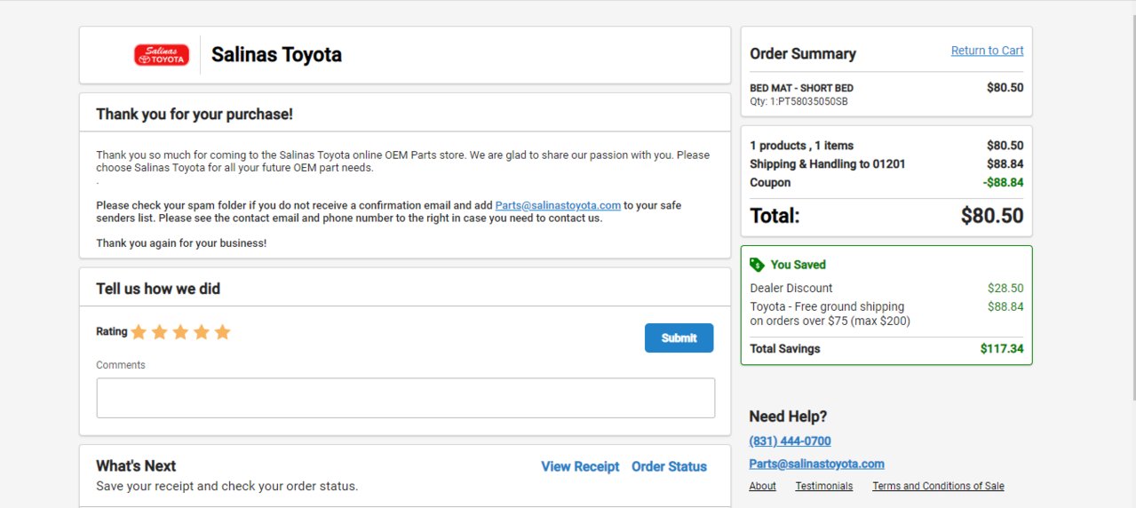This screenshot has width=1136, height=508.
Task: Click Parts@salinastoyota.com link in thank-you message
Action: 558,205
